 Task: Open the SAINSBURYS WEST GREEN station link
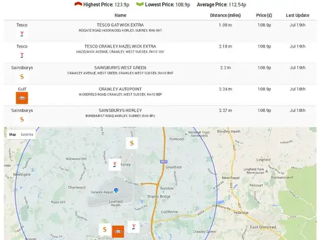coord(120,68)
